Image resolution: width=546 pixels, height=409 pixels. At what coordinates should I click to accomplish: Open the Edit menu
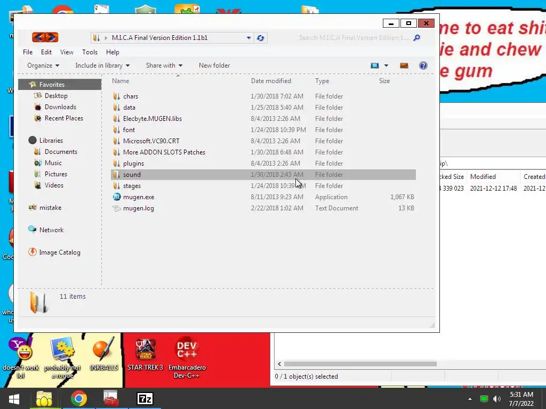point(46,52)
